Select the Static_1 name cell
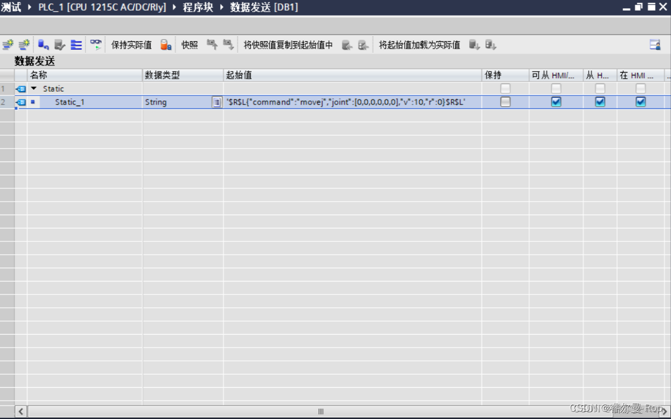The height and width of the screenshot is (419, 671). pyautogui.click(x=86, y=102)
